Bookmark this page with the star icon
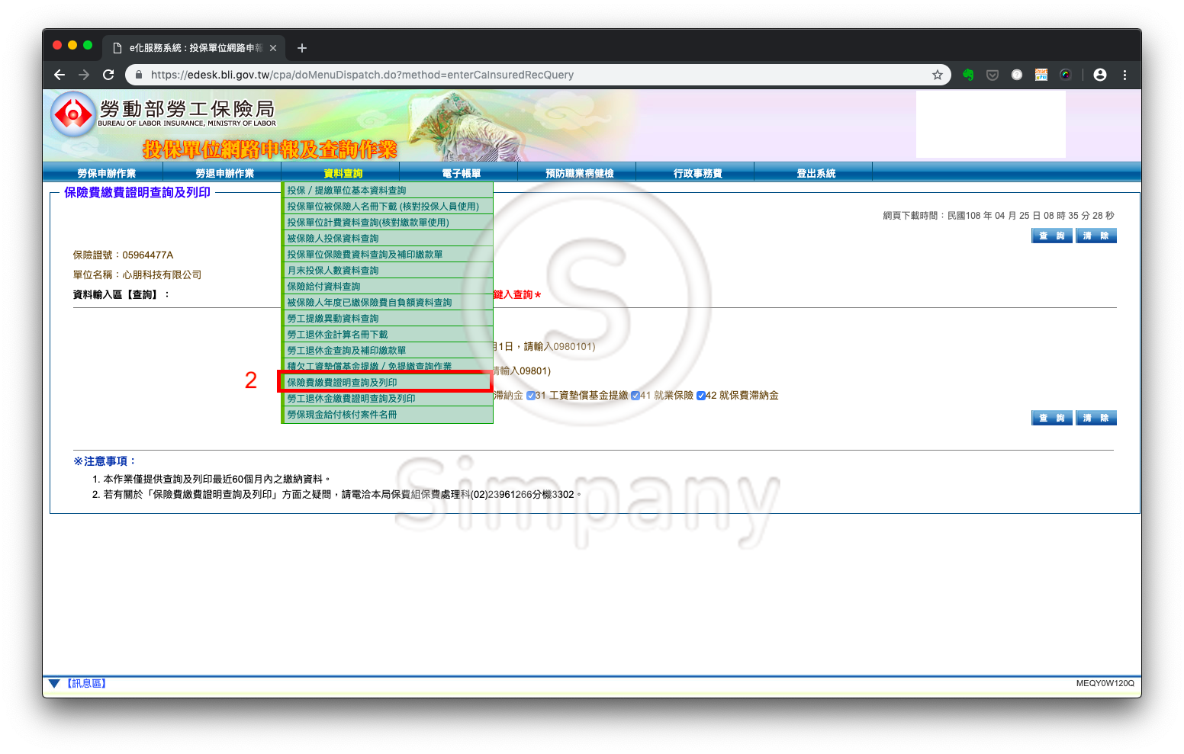 (938, 75)
